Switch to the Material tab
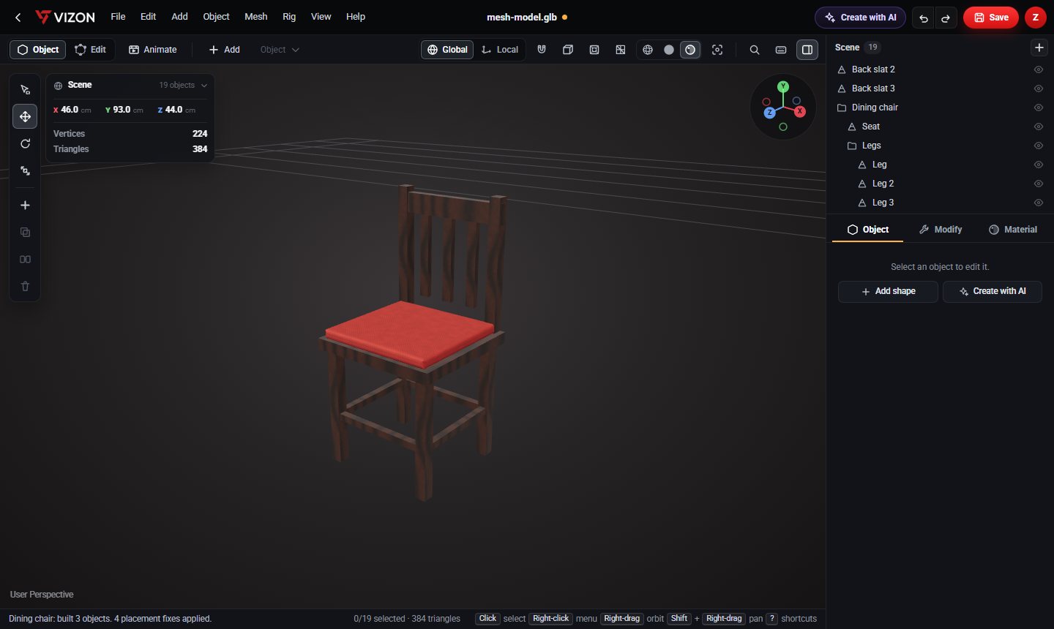Screen dimensions: 1054x629 [x=1013, y=230]
